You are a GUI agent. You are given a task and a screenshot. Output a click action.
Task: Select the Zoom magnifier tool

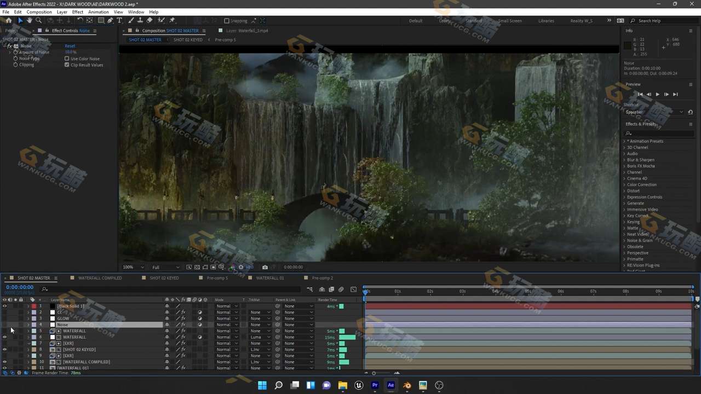coord(38,21)
